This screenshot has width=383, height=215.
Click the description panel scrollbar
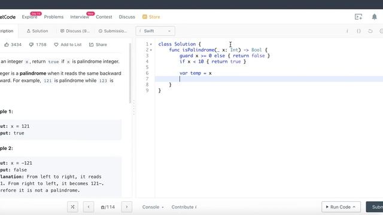(130, 73)
